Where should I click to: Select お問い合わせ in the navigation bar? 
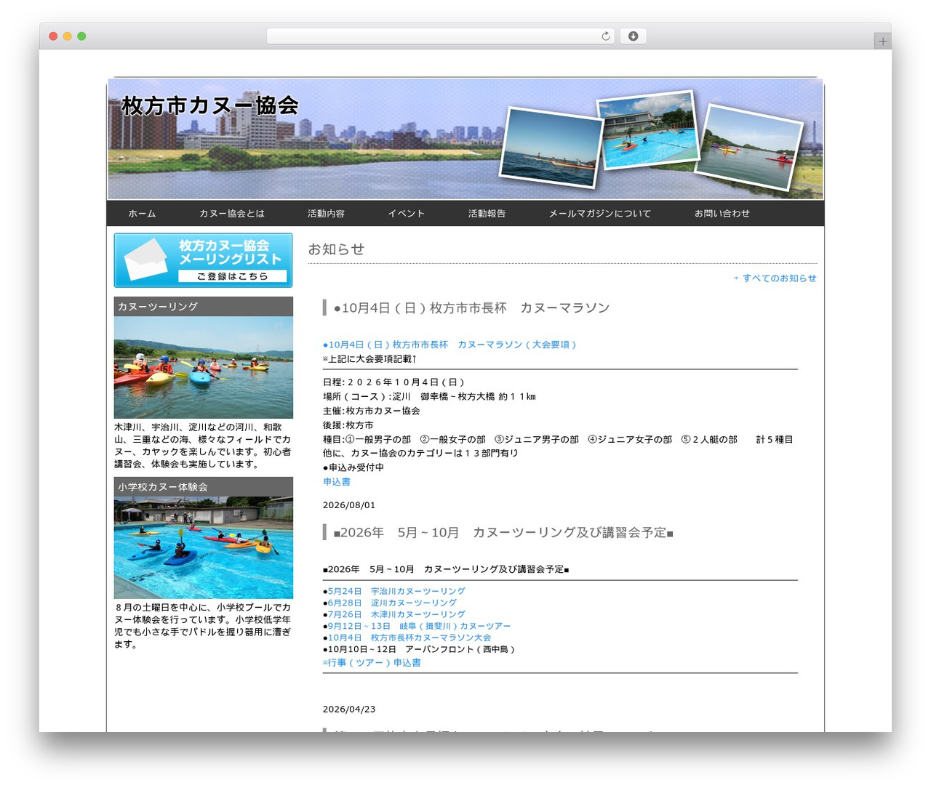click(722, 214)
